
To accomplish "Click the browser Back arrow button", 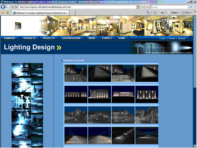I will 3,7.
